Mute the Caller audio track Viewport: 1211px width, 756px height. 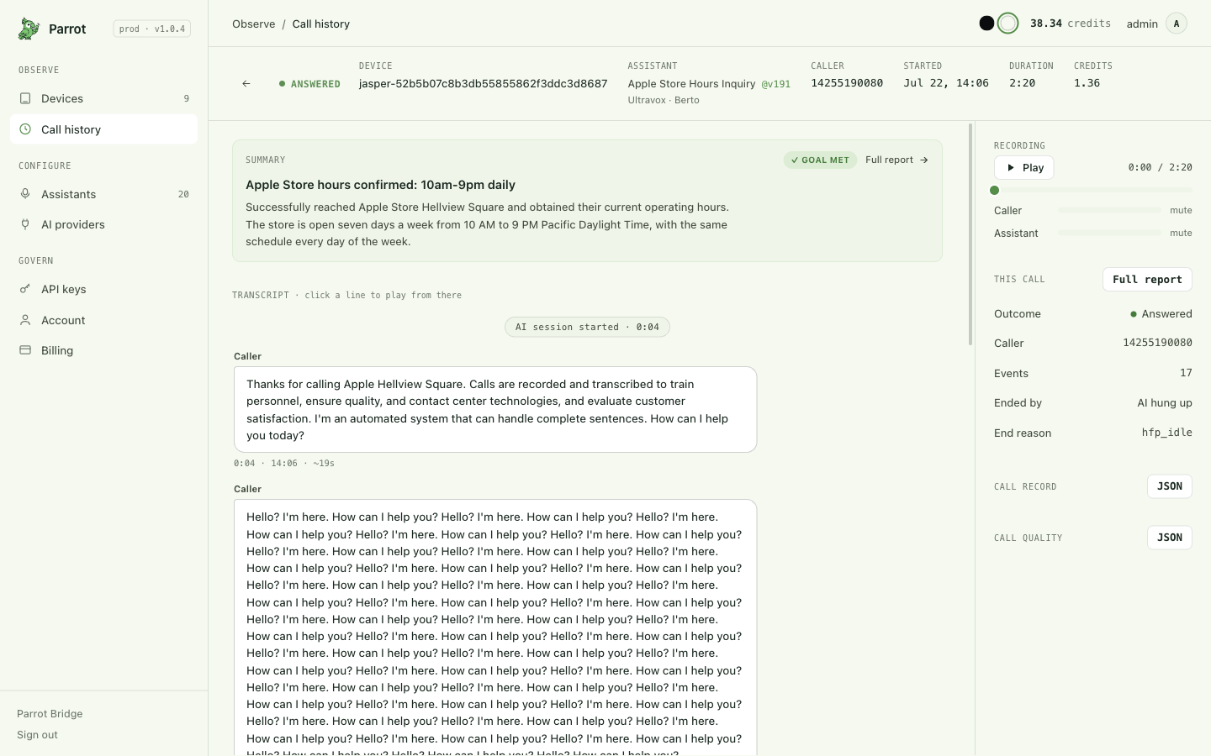1181,210
